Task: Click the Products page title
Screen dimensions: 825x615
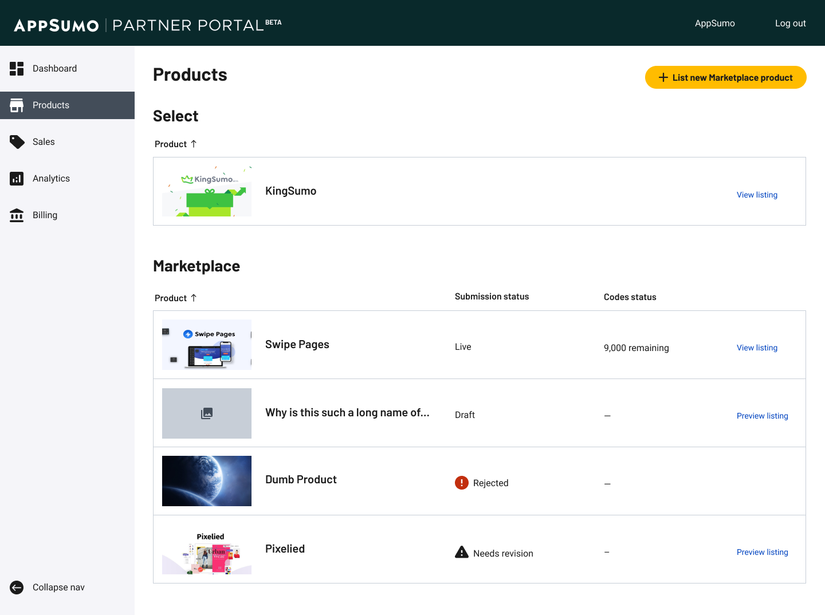Action: click(190, 75)
